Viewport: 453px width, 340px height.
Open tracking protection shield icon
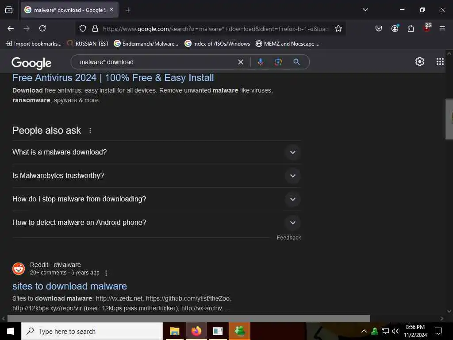click(x=83, y=29)
